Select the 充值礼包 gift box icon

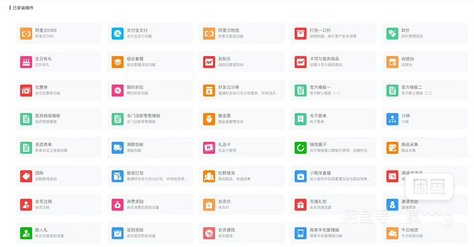(301, 205)
